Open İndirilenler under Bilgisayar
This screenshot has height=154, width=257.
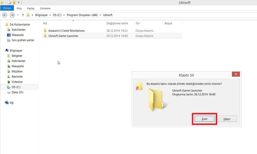19,61
